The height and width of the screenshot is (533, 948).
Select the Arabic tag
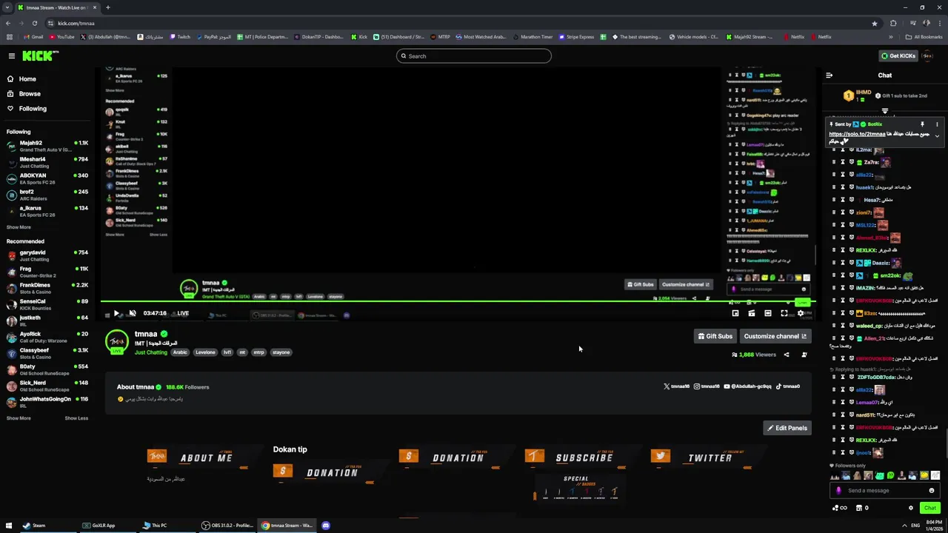(x=180, y=352)
